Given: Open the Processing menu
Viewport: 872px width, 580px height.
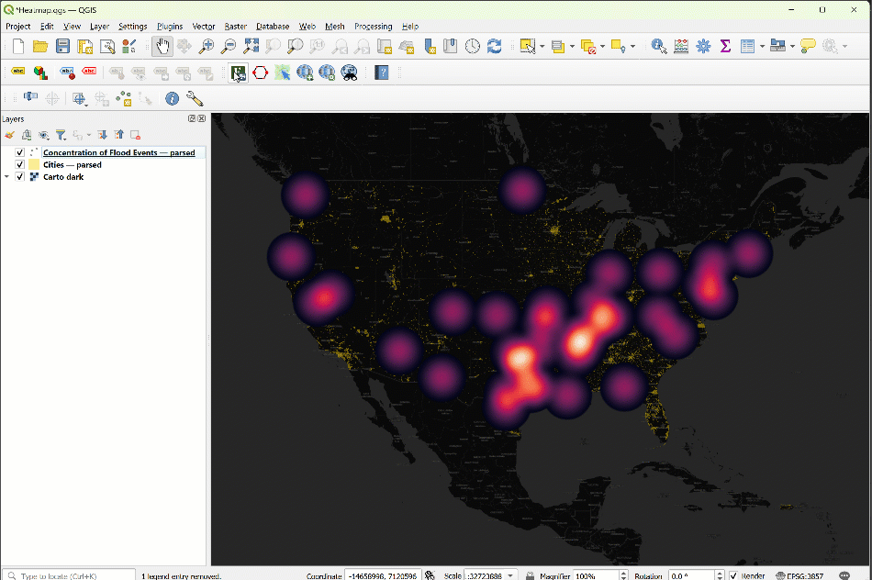Looking at the screenshot, I should [x=373, y=27].
